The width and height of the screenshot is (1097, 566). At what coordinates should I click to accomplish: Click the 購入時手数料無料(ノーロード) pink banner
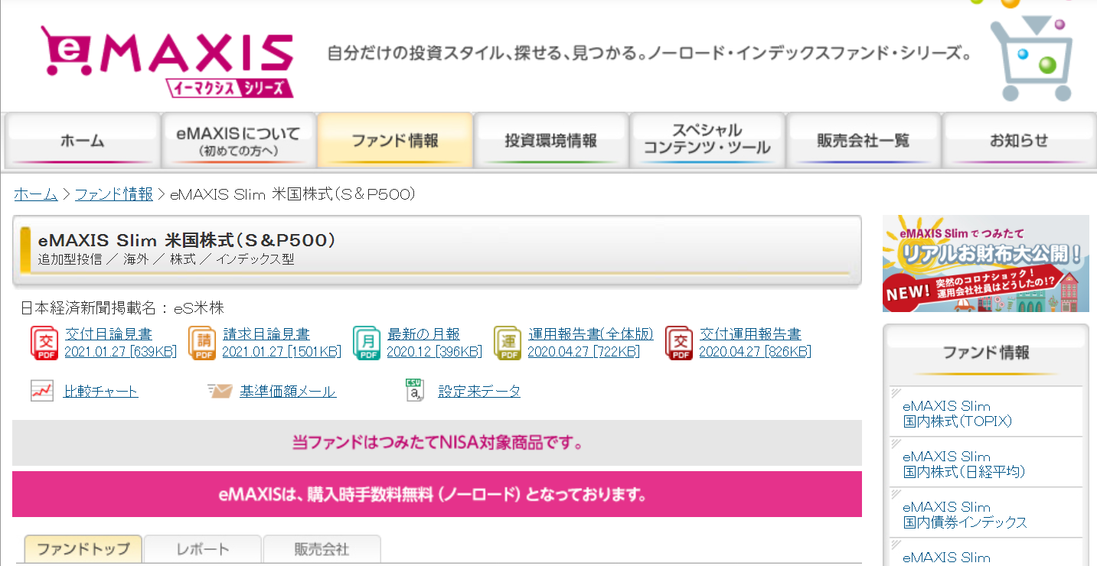tap(437, 494)
